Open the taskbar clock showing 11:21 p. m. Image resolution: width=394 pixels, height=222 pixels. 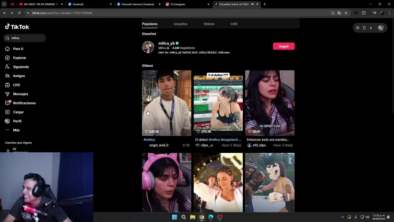click(x=379, y=217)
